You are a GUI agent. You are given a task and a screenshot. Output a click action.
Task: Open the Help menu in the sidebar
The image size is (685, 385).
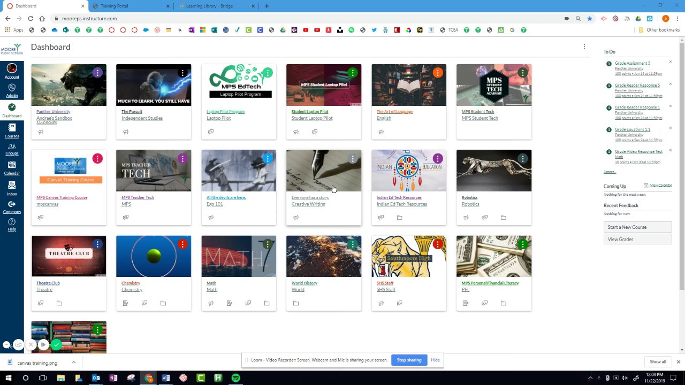point(12,225)
